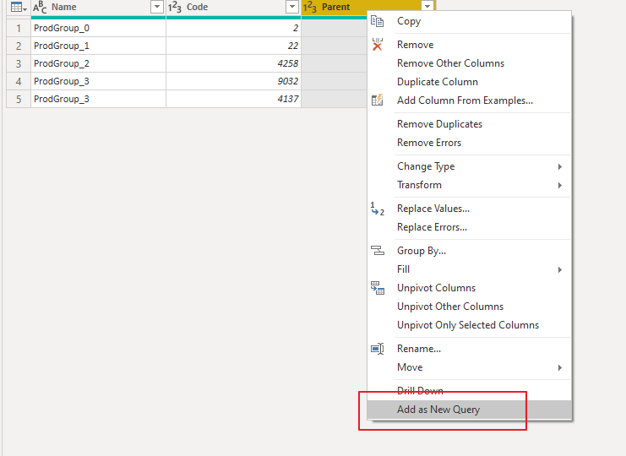The height and width of the screenshot is (456, 626).
Task: Select Code cell 4137
Action: tap(233, 99)
